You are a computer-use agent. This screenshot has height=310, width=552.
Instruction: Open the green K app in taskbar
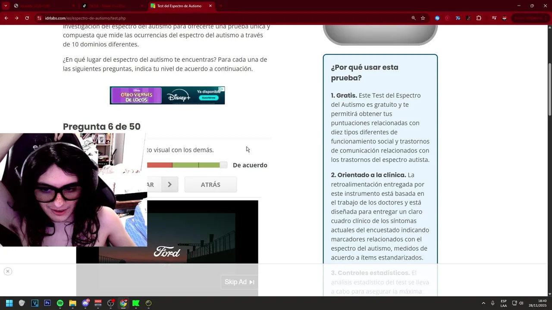tap(136, 303)
